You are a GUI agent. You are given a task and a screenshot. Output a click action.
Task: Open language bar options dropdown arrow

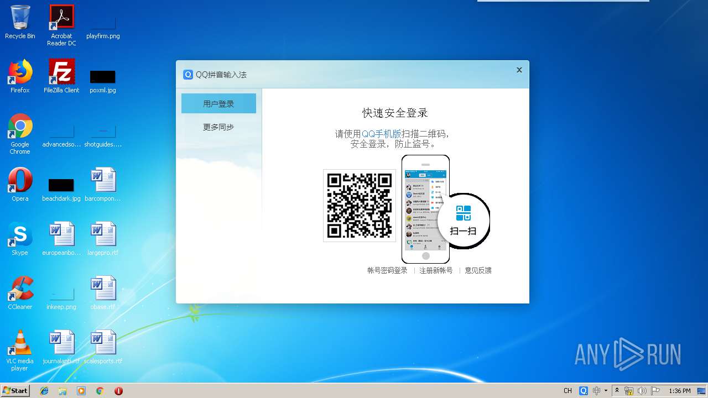pyautogui.click(x=606, y=391)
